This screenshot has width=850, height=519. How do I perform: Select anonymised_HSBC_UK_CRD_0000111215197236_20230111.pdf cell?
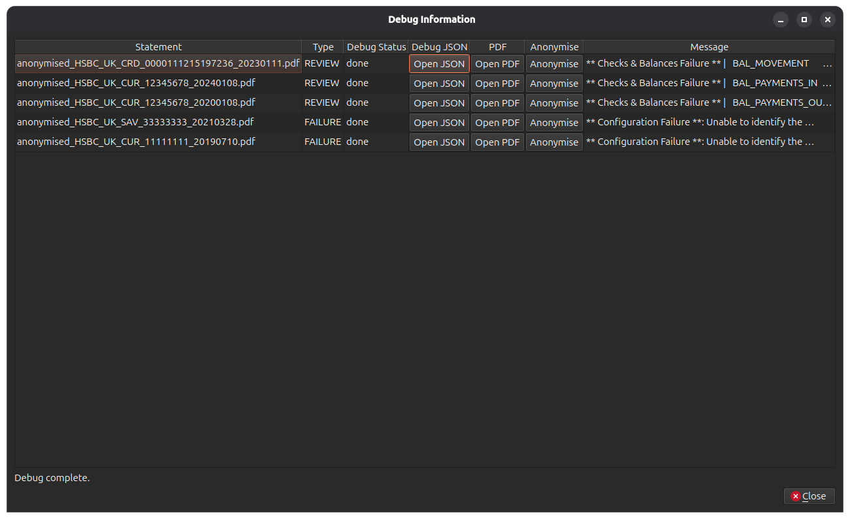pos(158,63)
